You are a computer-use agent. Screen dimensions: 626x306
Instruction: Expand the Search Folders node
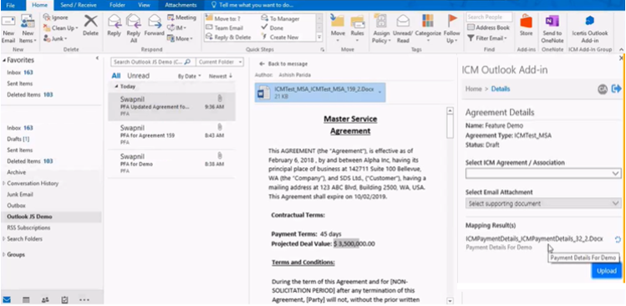click(x=4, y=239)
